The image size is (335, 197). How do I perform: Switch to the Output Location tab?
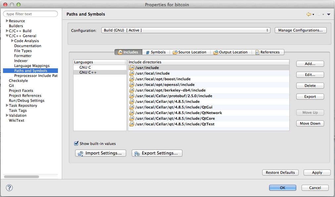click(231, 52)
